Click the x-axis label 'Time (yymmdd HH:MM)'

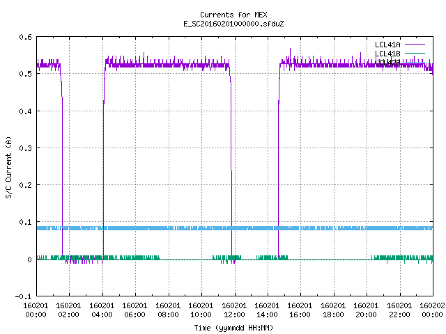click(x=233, y=328)
